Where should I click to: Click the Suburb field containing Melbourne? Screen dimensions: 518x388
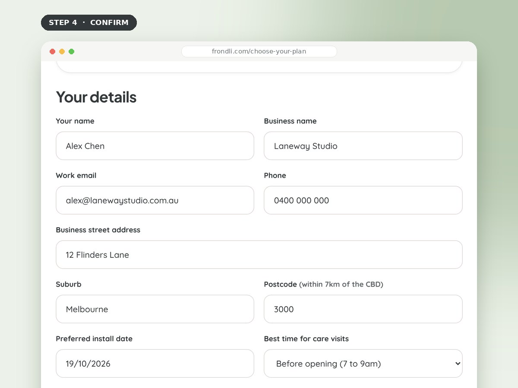pos(155,309)
